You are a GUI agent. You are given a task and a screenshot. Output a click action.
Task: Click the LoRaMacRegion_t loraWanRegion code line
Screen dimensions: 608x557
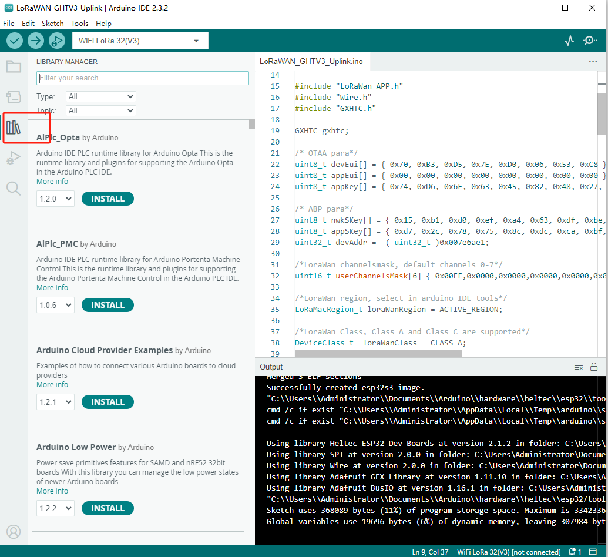(399, 310)
